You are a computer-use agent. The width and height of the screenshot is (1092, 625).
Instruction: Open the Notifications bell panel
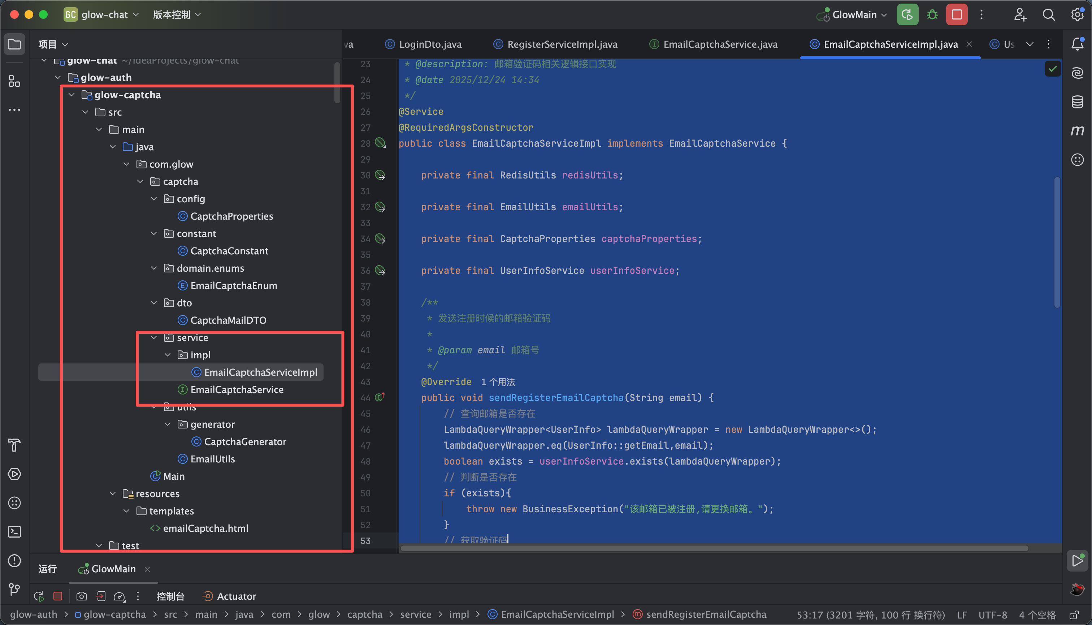(1077, 44)
